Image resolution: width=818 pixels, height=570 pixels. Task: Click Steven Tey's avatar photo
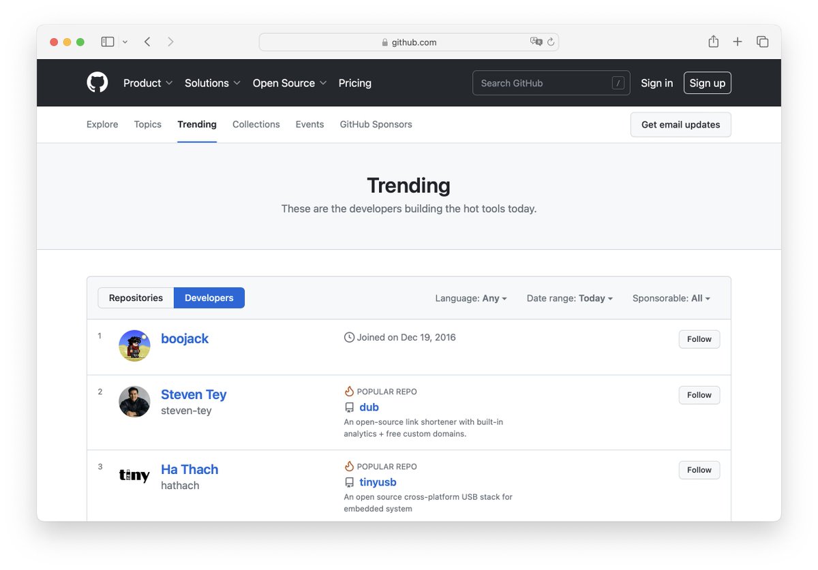click(x=134, y=402)
